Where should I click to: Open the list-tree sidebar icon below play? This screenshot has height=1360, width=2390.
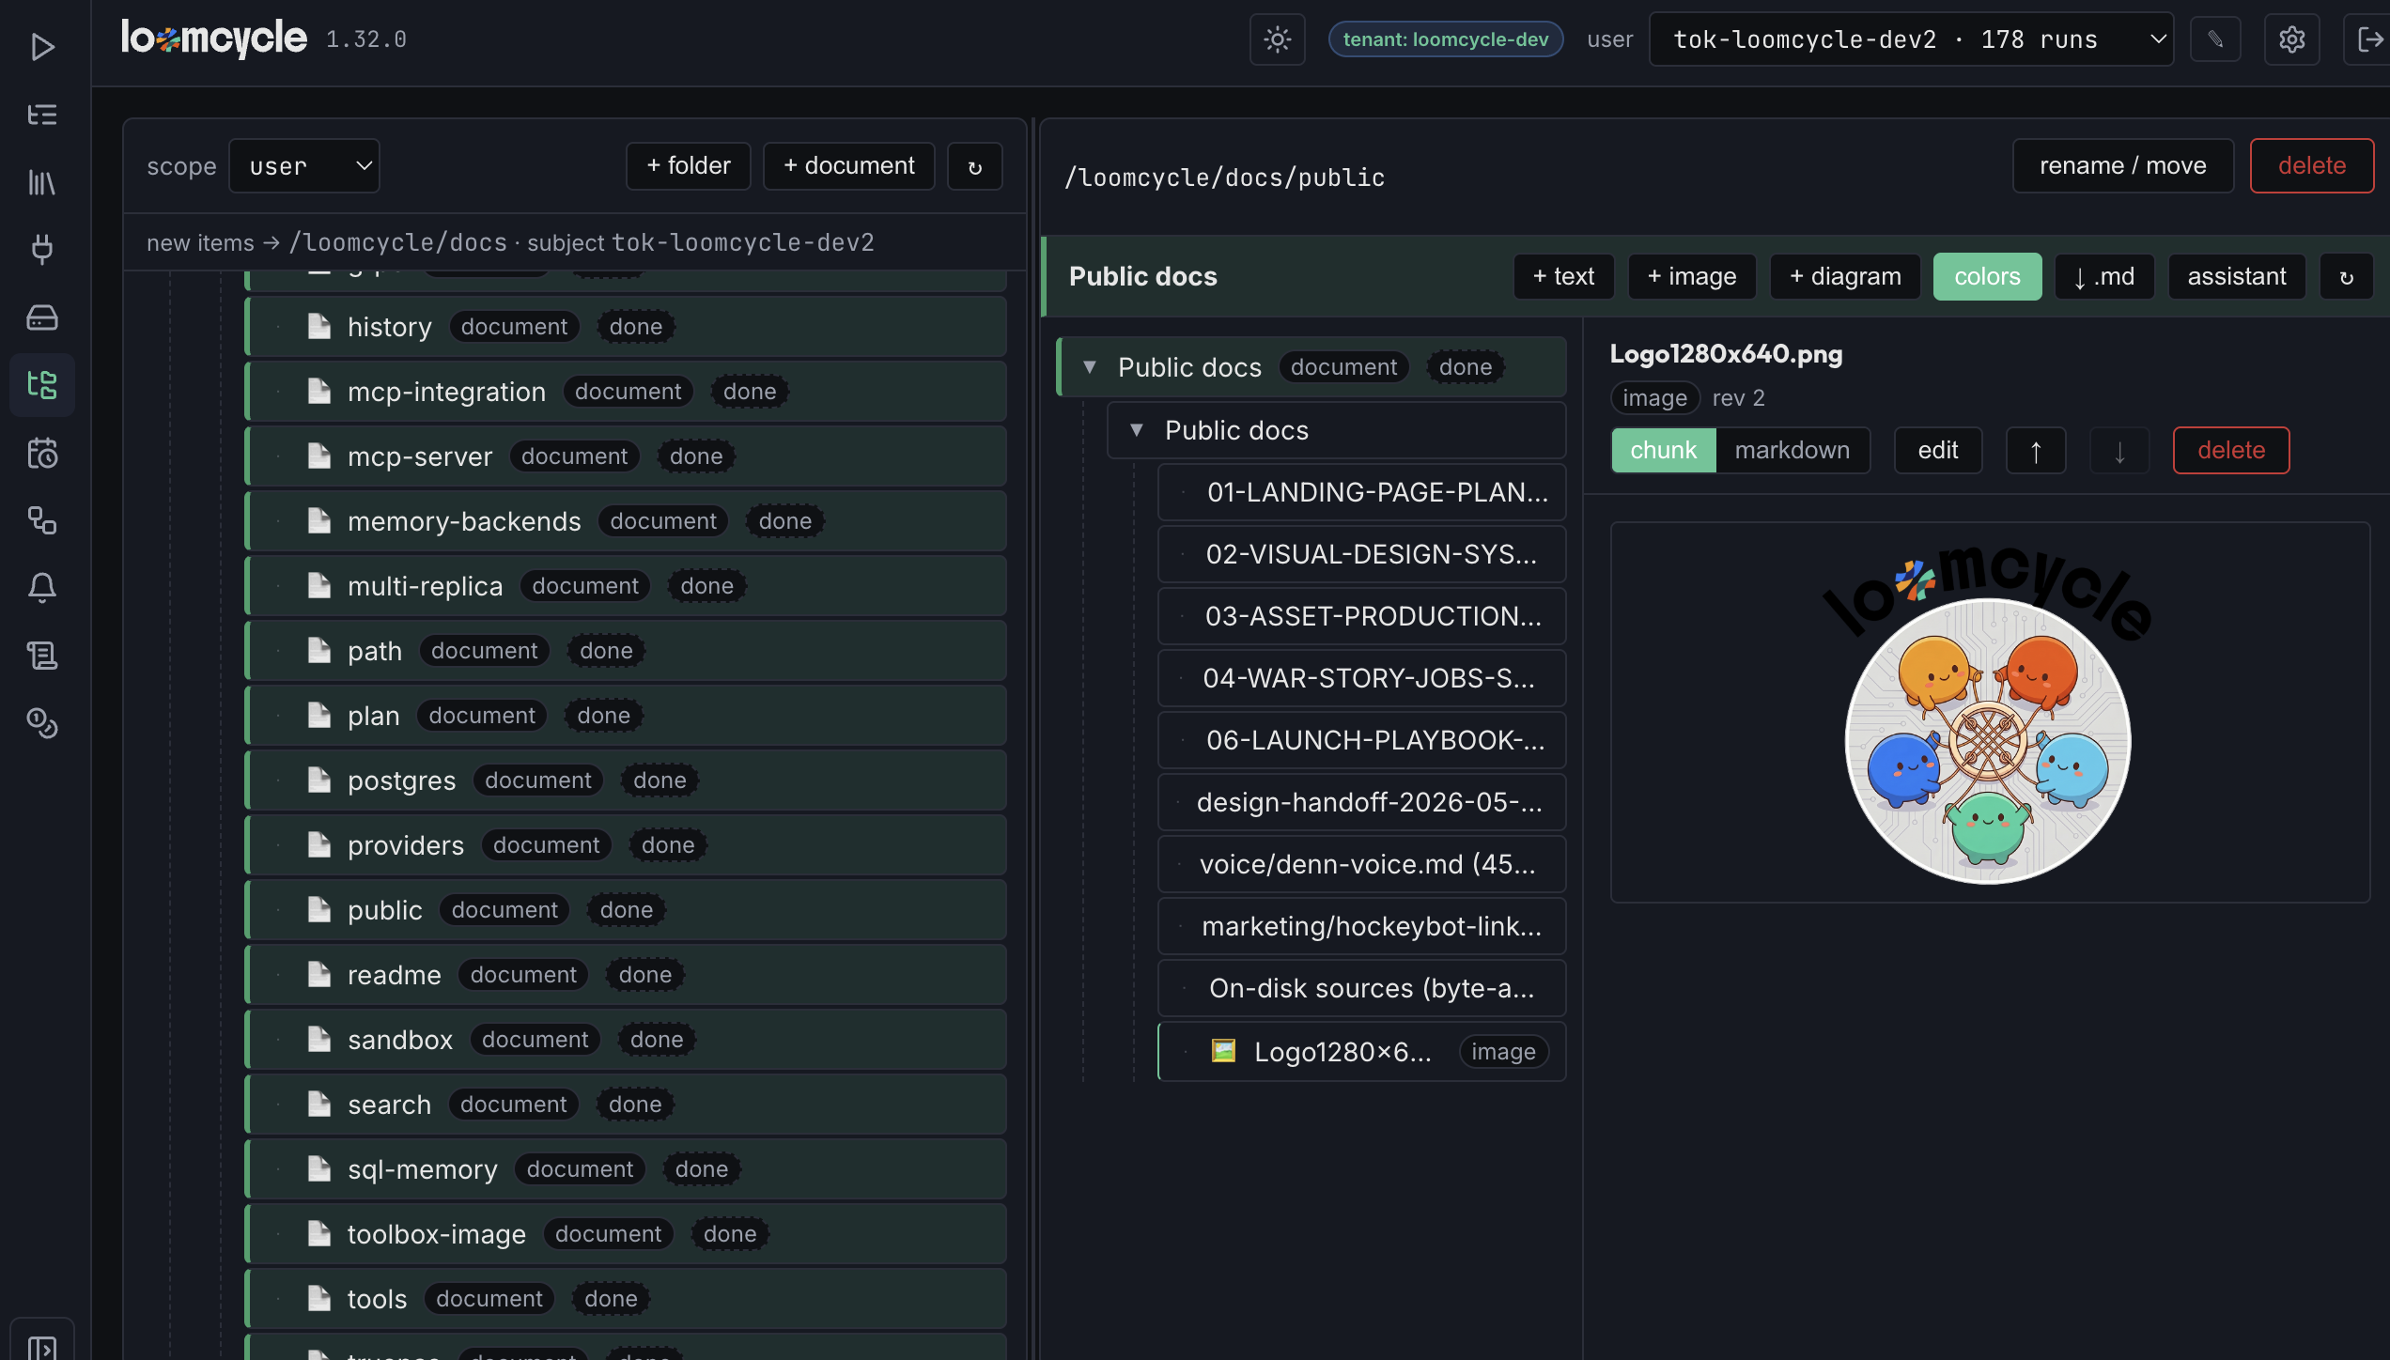(x=42, y=115)
